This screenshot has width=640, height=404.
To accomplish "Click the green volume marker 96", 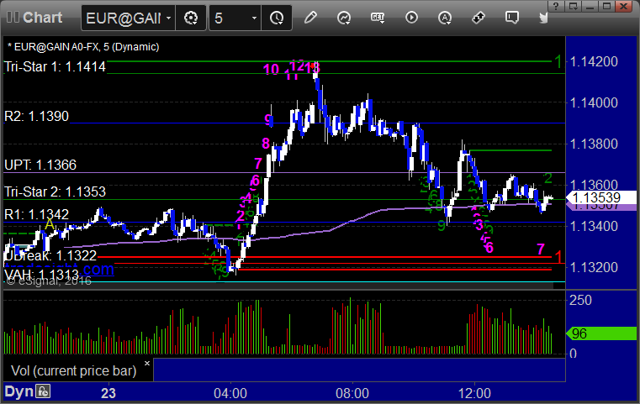I will (x=600, y=333).
